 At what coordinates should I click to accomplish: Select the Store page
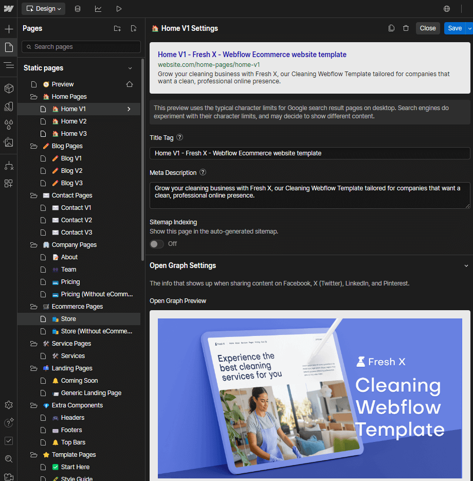coord(79,319)
